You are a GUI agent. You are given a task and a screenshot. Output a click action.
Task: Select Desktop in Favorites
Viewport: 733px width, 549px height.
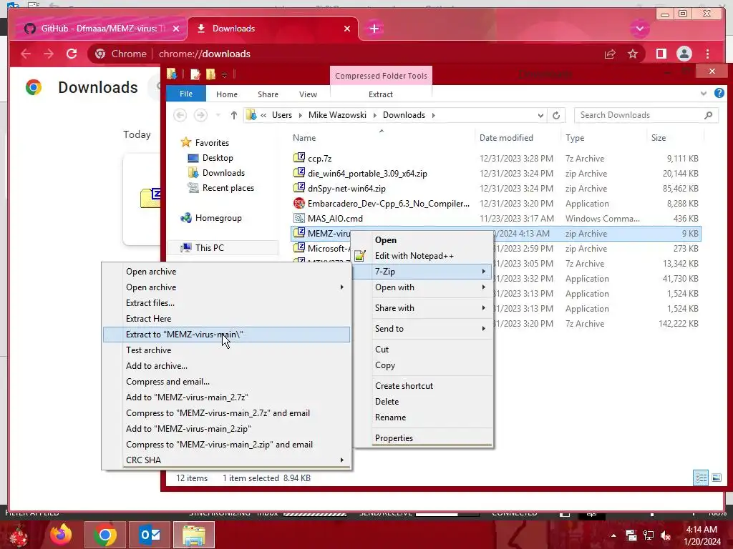tap(218, 158)
